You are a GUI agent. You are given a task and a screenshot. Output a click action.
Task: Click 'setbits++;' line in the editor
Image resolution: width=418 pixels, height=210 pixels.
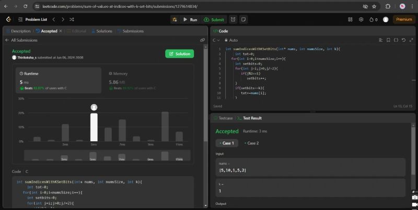coord(256,78)
